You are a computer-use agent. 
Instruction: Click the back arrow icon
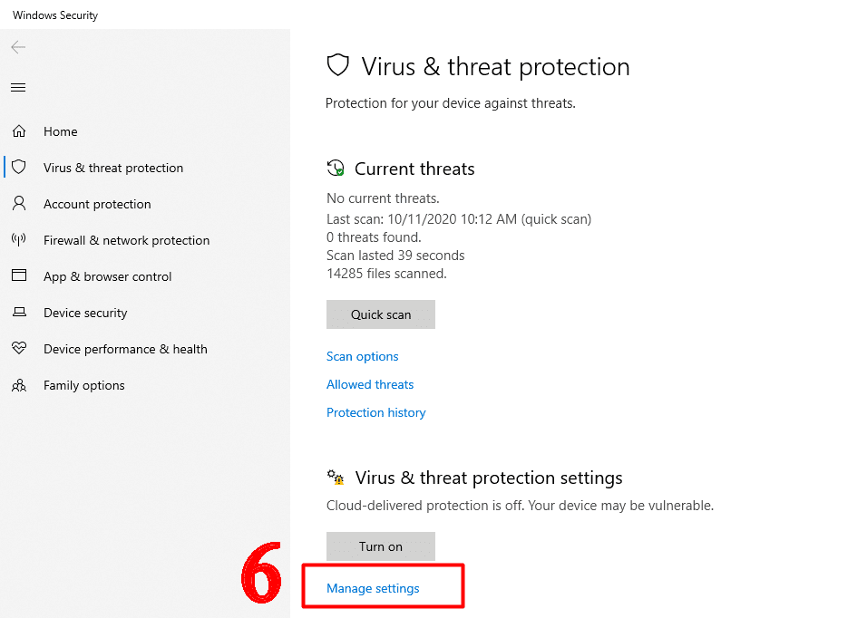[18, 48]
